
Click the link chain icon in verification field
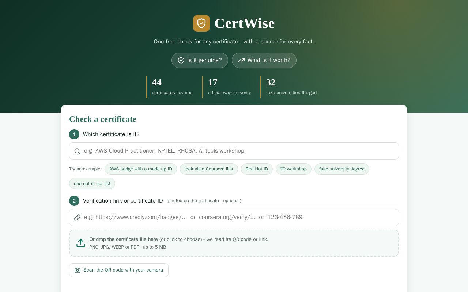click(77, 218)
